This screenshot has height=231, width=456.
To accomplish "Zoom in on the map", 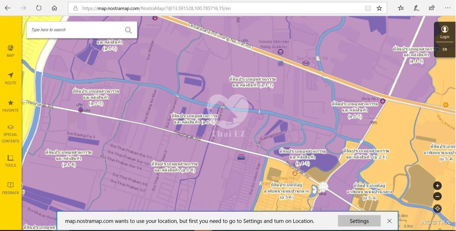I will point(437,186).
